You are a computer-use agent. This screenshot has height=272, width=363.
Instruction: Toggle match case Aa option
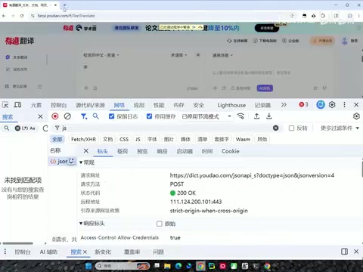tap(33, 128)
